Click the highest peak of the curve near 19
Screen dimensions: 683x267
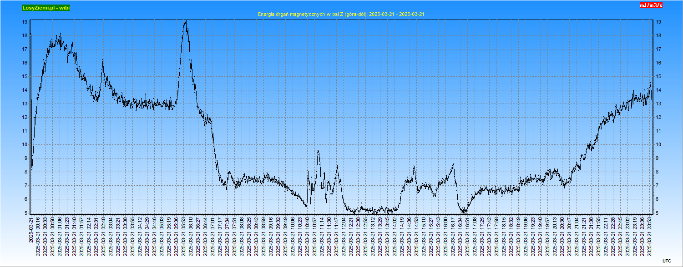pyautogui.click(x=185, y=21)
